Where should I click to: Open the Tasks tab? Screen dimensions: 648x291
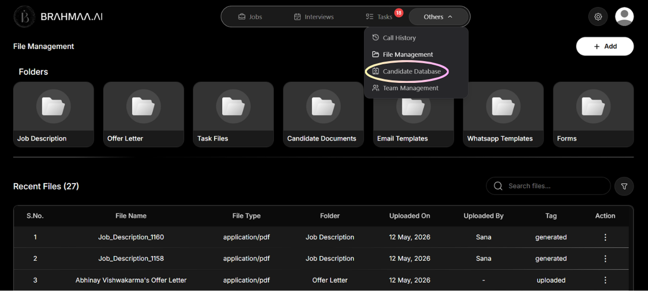click(x=379, y=17)
